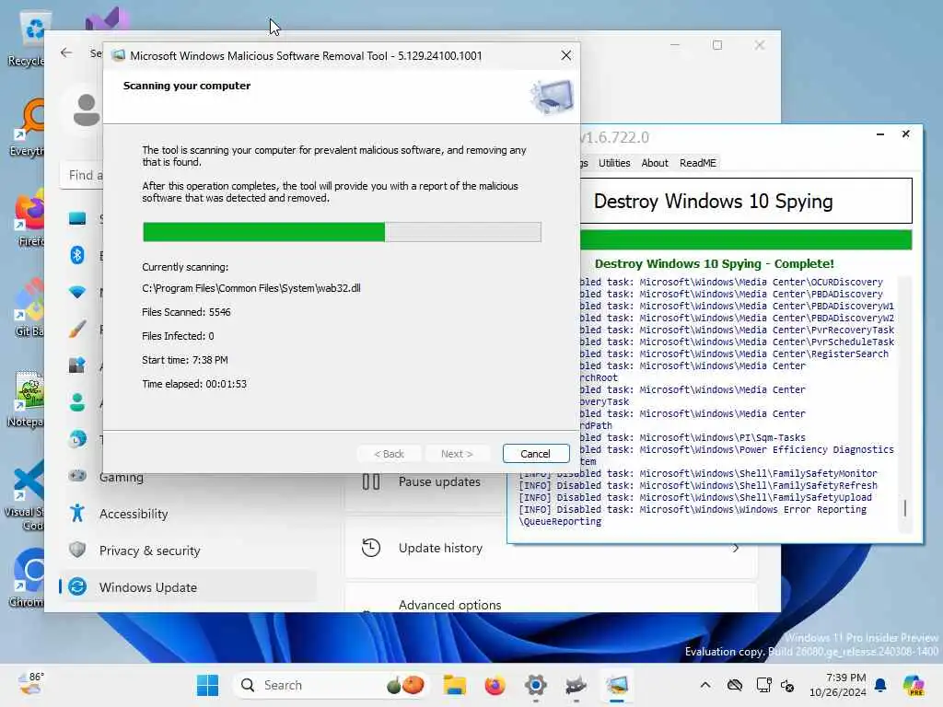The image size is (943, 707).
Task: Click the Settings search field
Action: (x=82, y=175)
